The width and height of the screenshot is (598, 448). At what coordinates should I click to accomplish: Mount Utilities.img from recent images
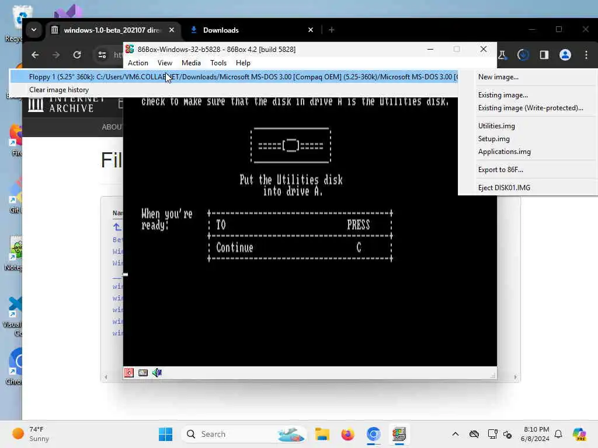pyautogui.click(x=528, y=126)
